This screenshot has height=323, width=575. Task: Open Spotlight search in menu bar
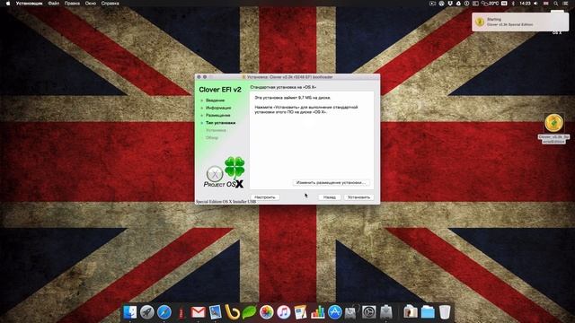pyautogui.click(x=556, y=4)
